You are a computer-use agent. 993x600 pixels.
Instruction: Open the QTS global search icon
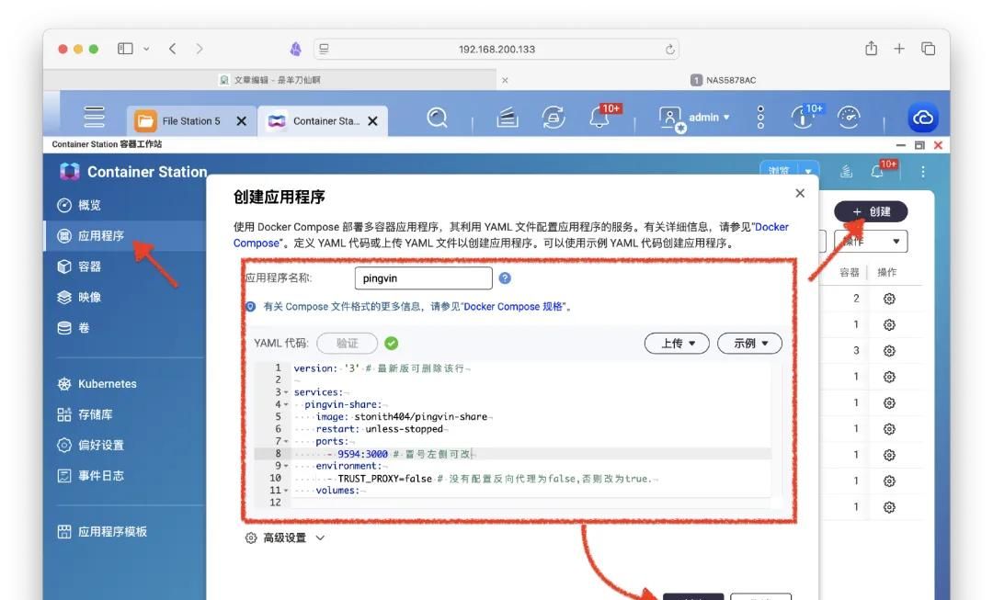pyautogui.click(x=437, y=118)
